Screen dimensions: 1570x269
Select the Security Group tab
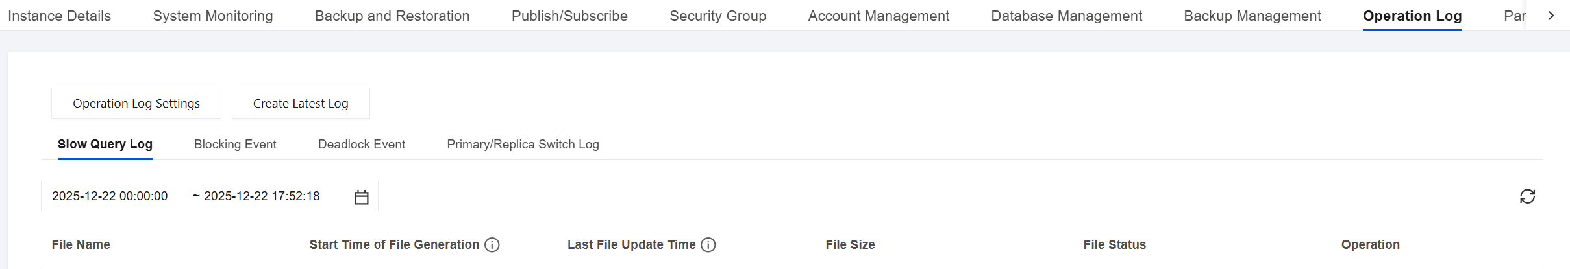click(717, 16)
